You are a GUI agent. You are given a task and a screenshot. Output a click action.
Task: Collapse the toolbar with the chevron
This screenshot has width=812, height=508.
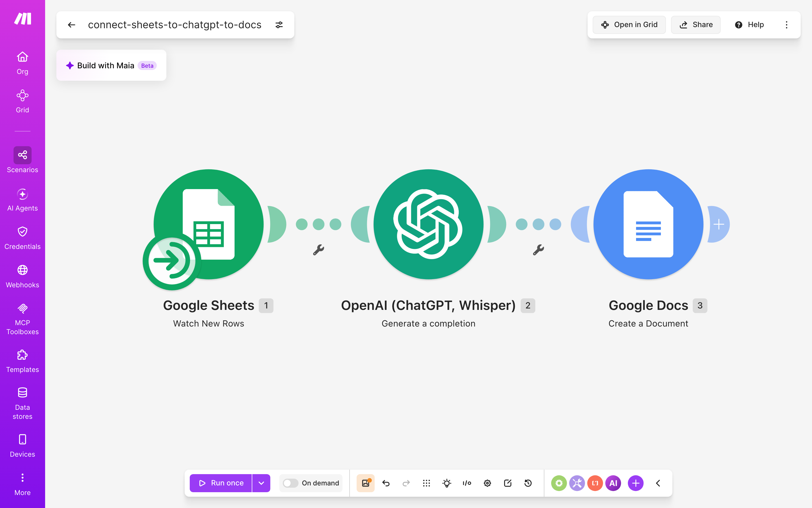(658, 483)
